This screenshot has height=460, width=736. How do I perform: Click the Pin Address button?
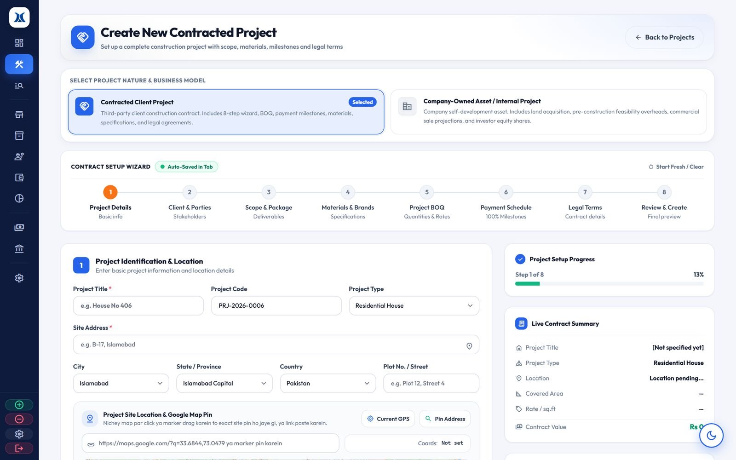pyautogui.click(x=445, y=419)
